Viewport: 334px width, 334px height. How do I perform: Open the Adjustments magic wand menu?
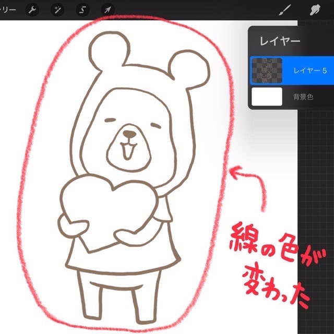[57, 10]
